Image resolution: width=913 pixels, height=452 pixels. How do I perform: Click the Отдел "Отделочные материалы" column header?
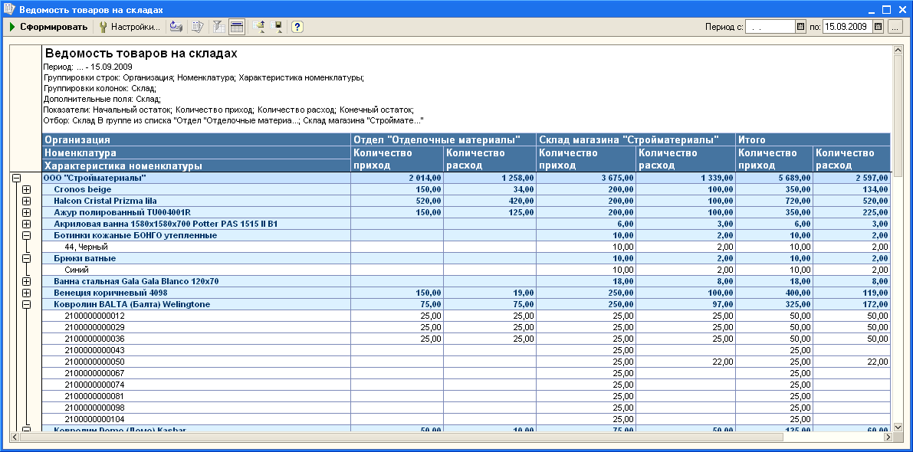click(444, 139)
